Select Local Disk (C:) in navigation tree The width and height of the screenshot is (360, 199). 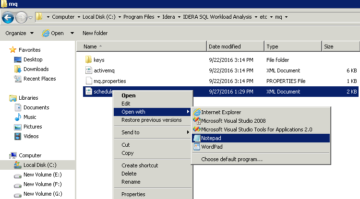(41, 165)
